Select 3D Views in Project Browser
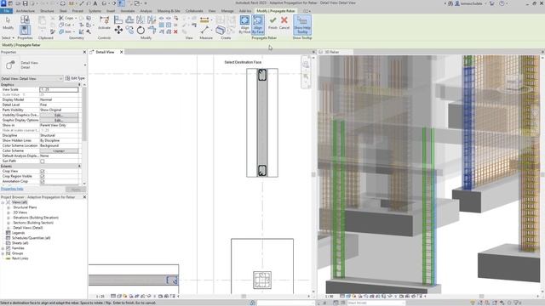This screenshot has height=306, width=545. (x=20, y=212)
